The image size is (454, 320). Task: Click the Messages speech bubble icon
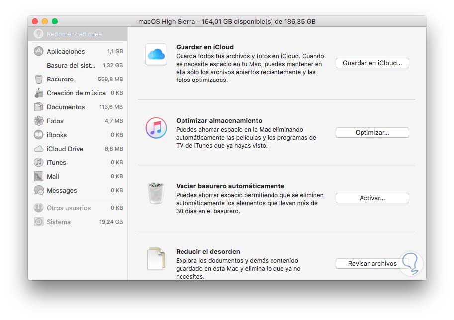[38, 190]
